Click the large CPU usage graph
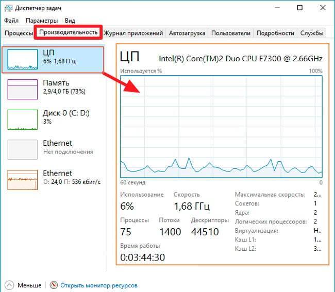Screen dimensions: 335x292 (x=221, y=126)
